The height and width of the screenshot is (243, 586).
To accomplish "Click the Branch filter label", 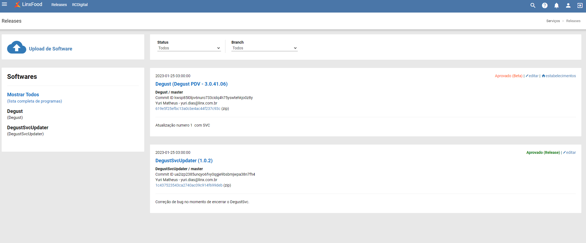I will [237, 42].
